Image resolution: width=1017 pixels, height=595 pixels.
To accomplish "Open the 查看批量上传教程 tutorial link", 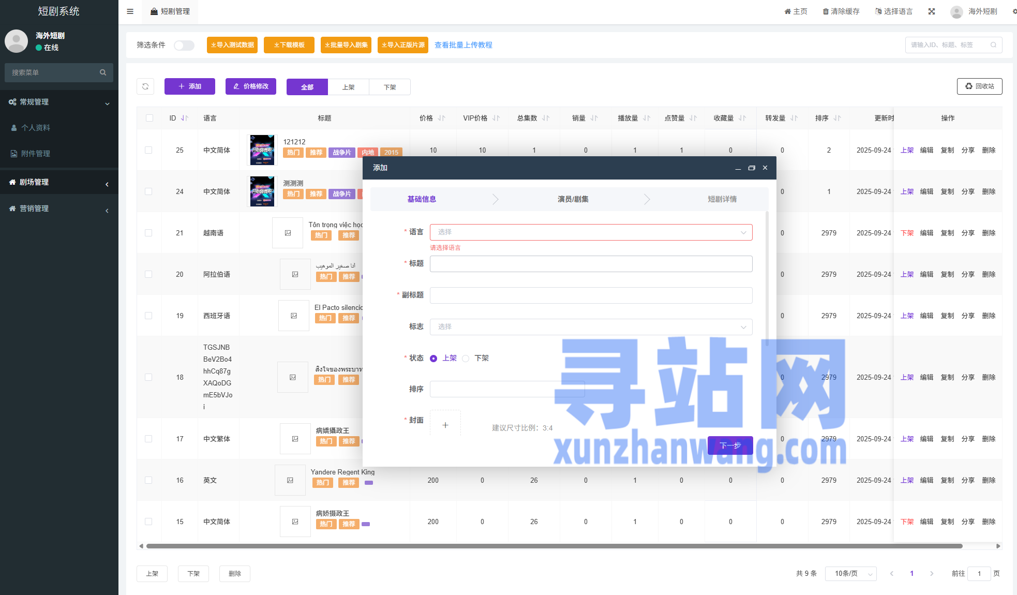I will (463, 45).
